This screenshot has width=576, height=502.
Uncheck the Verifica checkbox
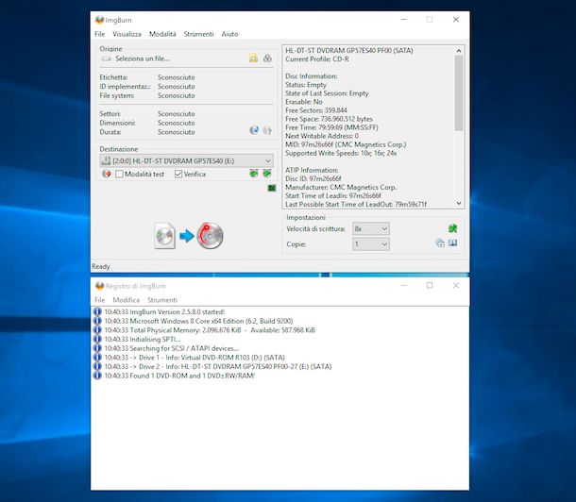(178, 174)
